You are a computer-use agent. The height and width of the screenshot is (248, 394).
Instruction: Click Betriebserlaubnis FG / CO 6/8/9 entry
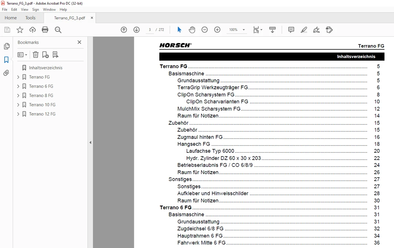tap(215, 165)
